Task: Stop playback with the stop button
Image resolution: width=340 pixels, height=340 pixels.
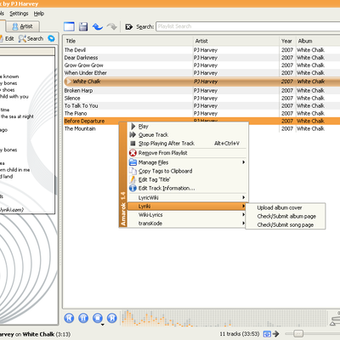Action: [98, 318]
